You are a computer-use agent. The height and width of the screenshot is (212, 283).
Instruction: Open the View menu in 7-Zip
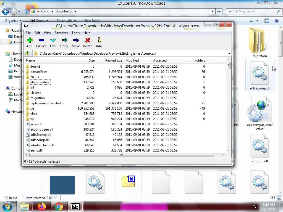click(47, 33)
